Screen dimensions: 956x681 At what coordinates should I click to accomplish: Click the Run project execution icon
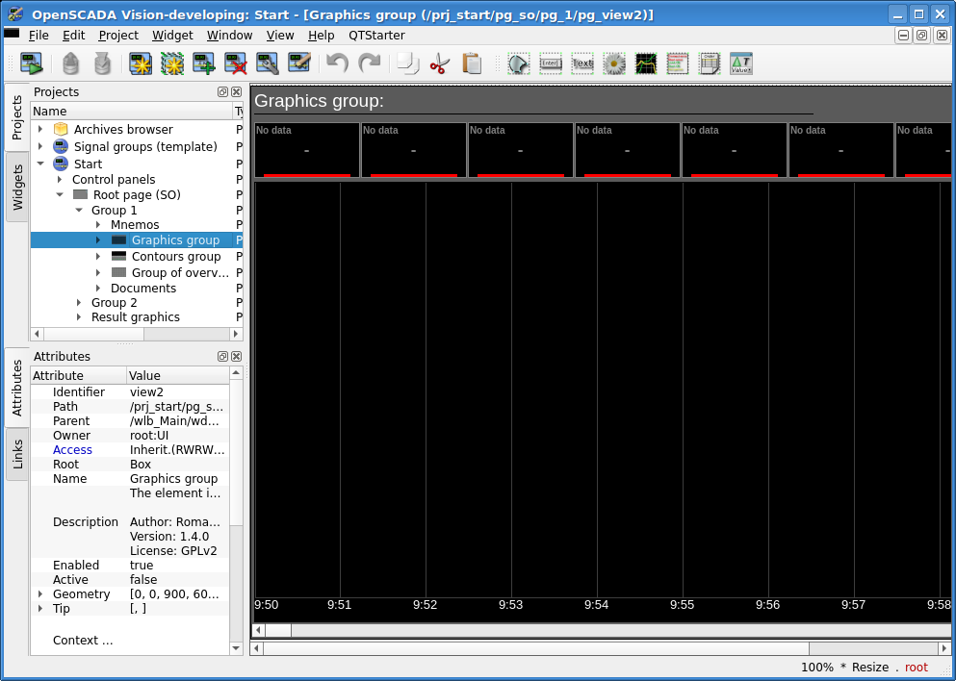coord(32,64)
